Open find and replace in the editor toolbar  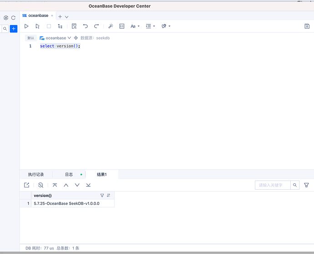coord(74,26)
